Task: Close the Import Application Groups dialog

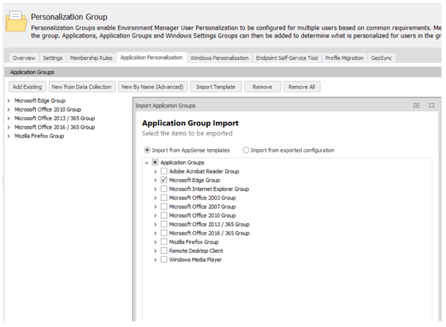Action: (432, 105)
